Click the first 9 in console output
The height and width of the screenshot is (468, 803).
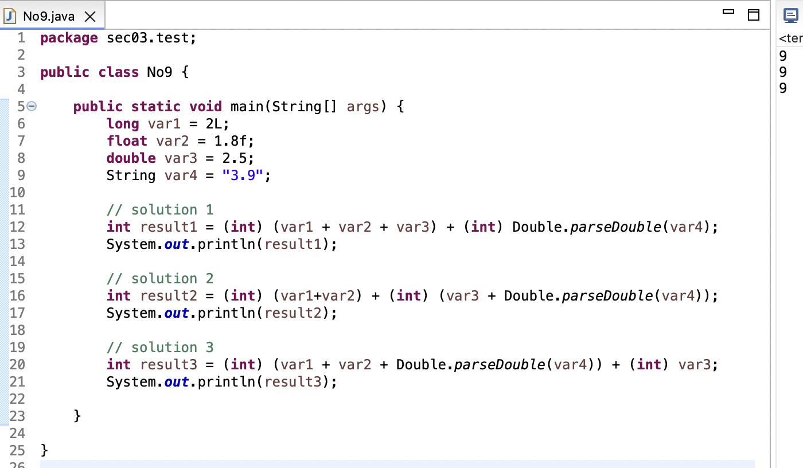(783, 56)
